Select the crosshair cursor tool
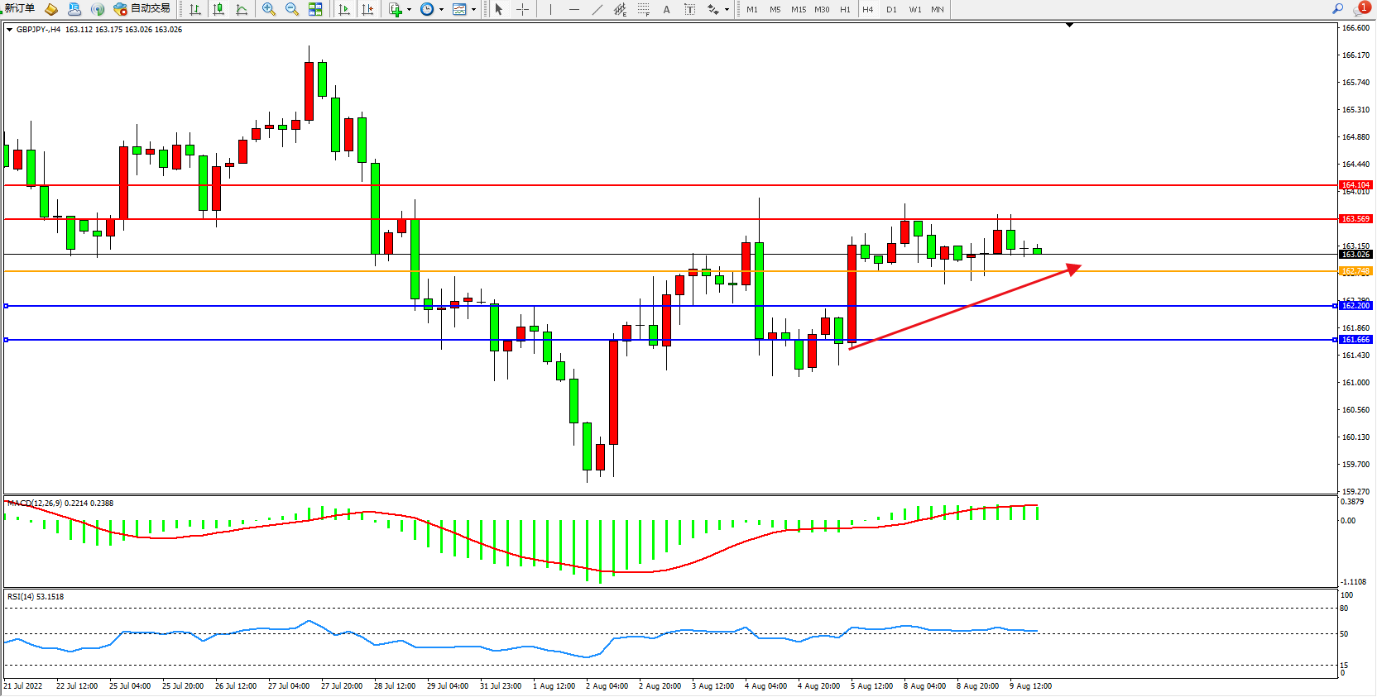This screenshot has width=1377, height=697. (x=523, y=9)
